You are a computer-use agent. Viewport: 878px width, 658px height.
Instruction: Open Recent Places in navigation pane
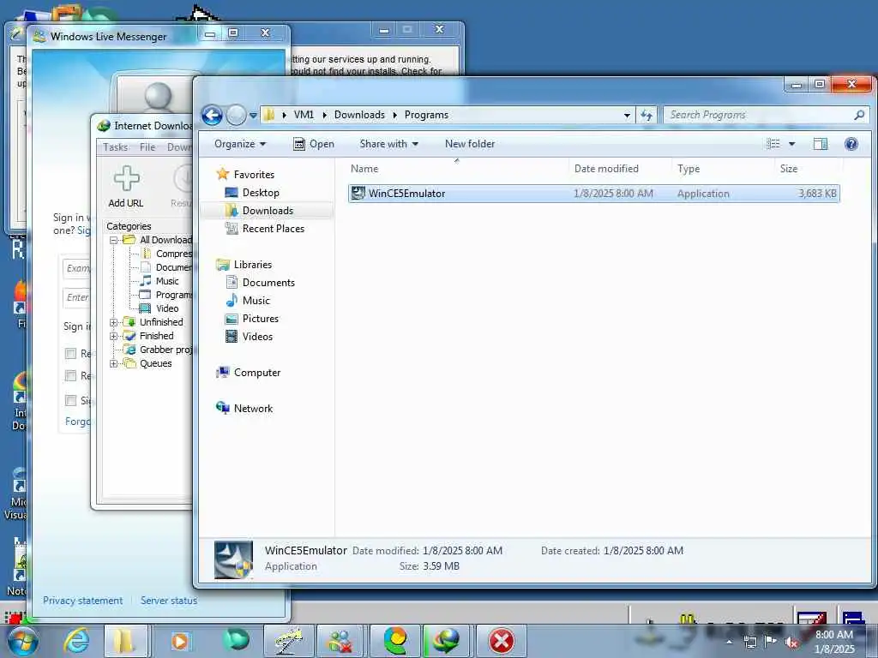click(x=274, y=228)
